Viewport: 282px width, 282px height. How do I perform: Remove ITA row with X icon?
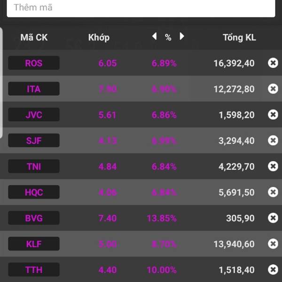click(x=273, y=89)
